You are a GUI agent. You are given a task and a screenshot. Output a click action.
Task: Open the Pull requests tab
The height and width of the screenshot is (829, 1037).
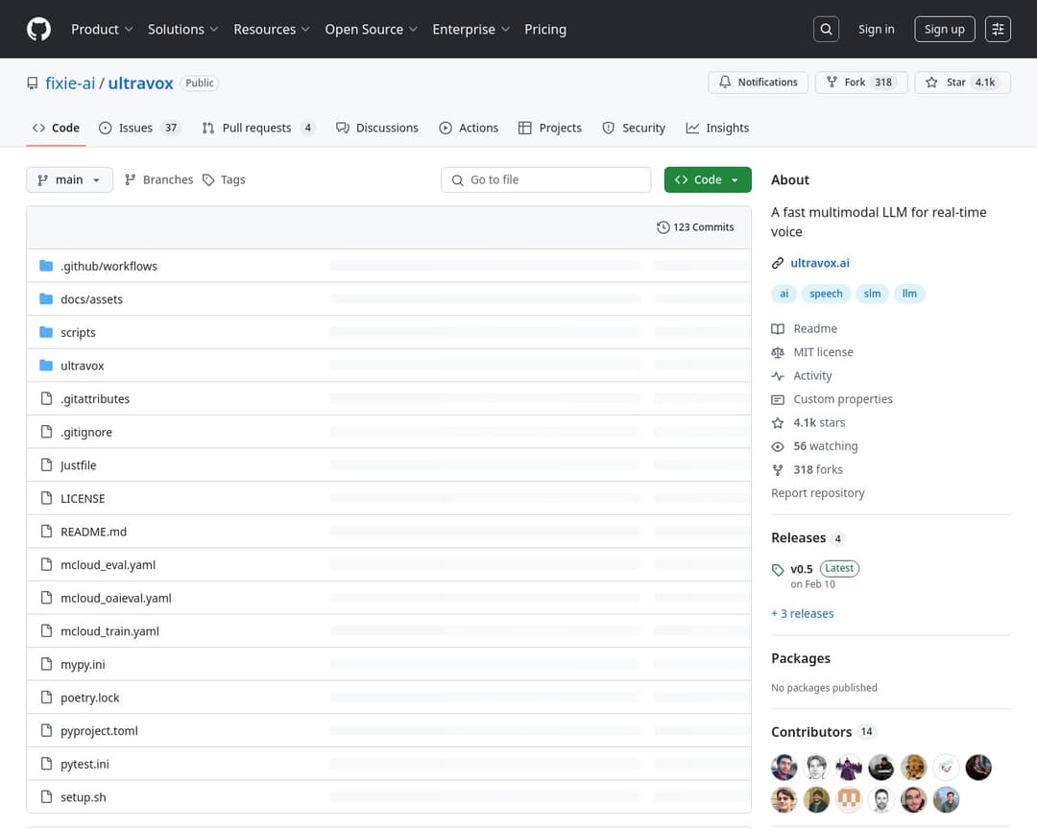(258, 128)
